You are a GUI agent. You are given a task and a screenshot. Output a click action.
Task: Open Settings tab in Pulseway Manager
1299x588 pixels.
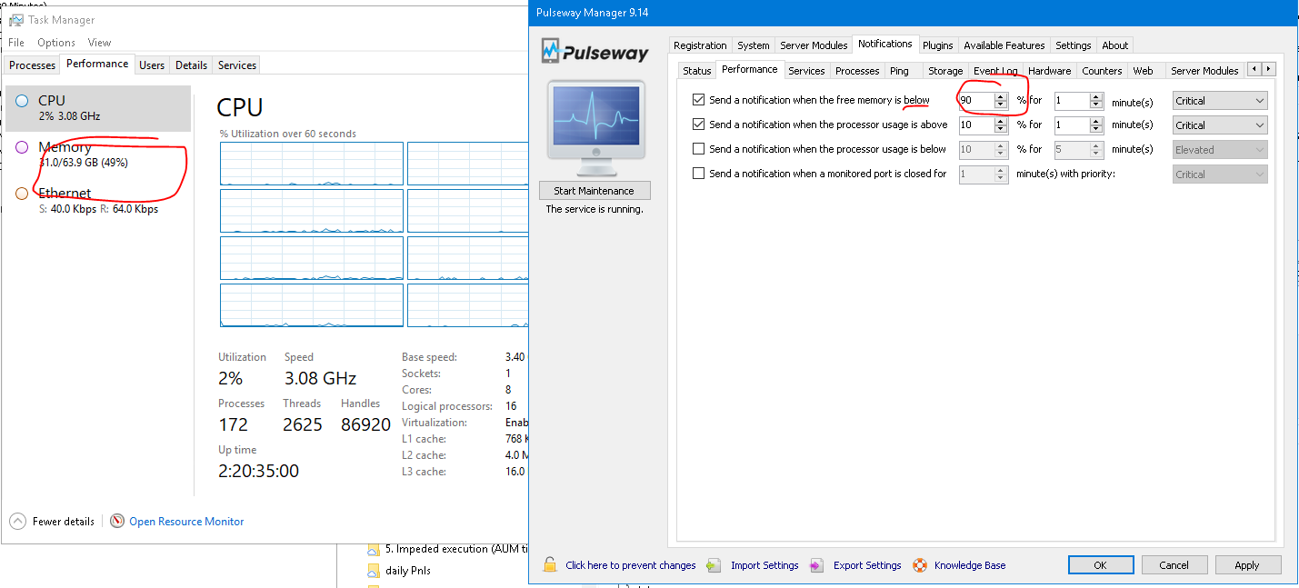(1074, 45)
